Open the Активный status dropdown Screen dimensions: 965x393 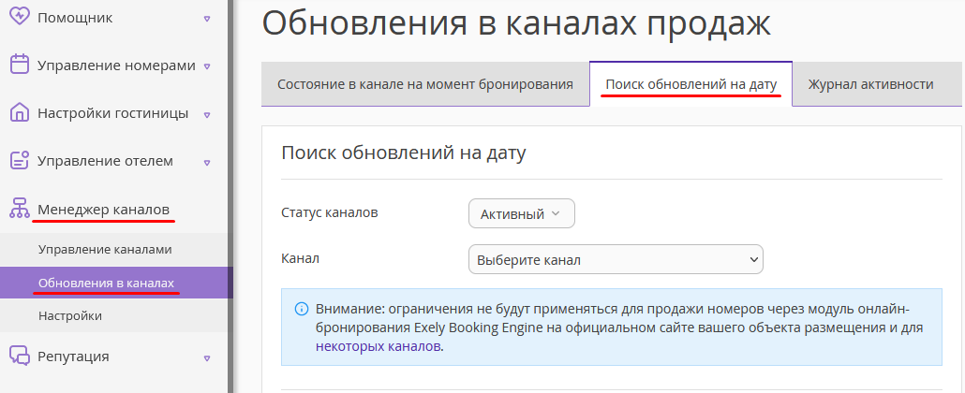pos(521,213)
